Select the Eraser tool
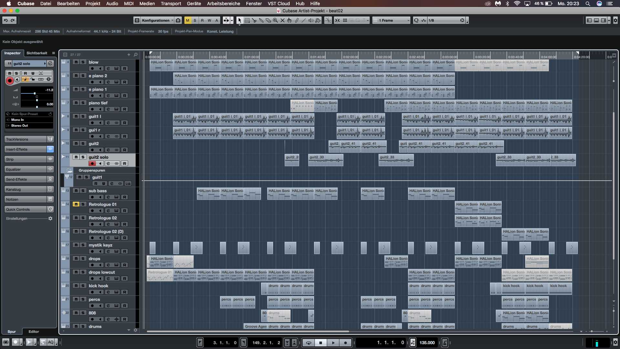Image resolution: width=620 pixels, height=349 pixels. click(268, 20)
